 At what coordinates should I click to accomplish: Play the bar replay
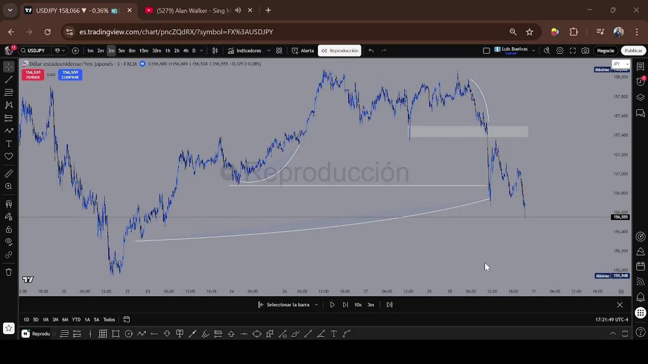(x=332, y=305)
